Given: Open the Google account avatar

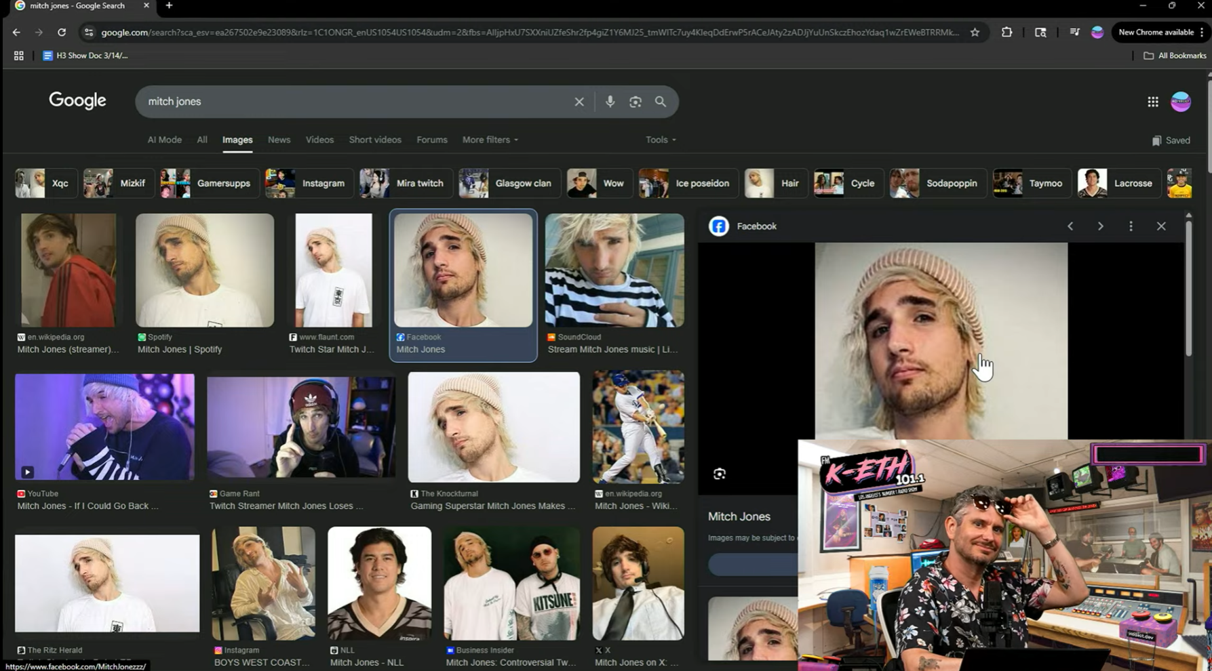Looking at the screenshot, I should (1181, 102).
